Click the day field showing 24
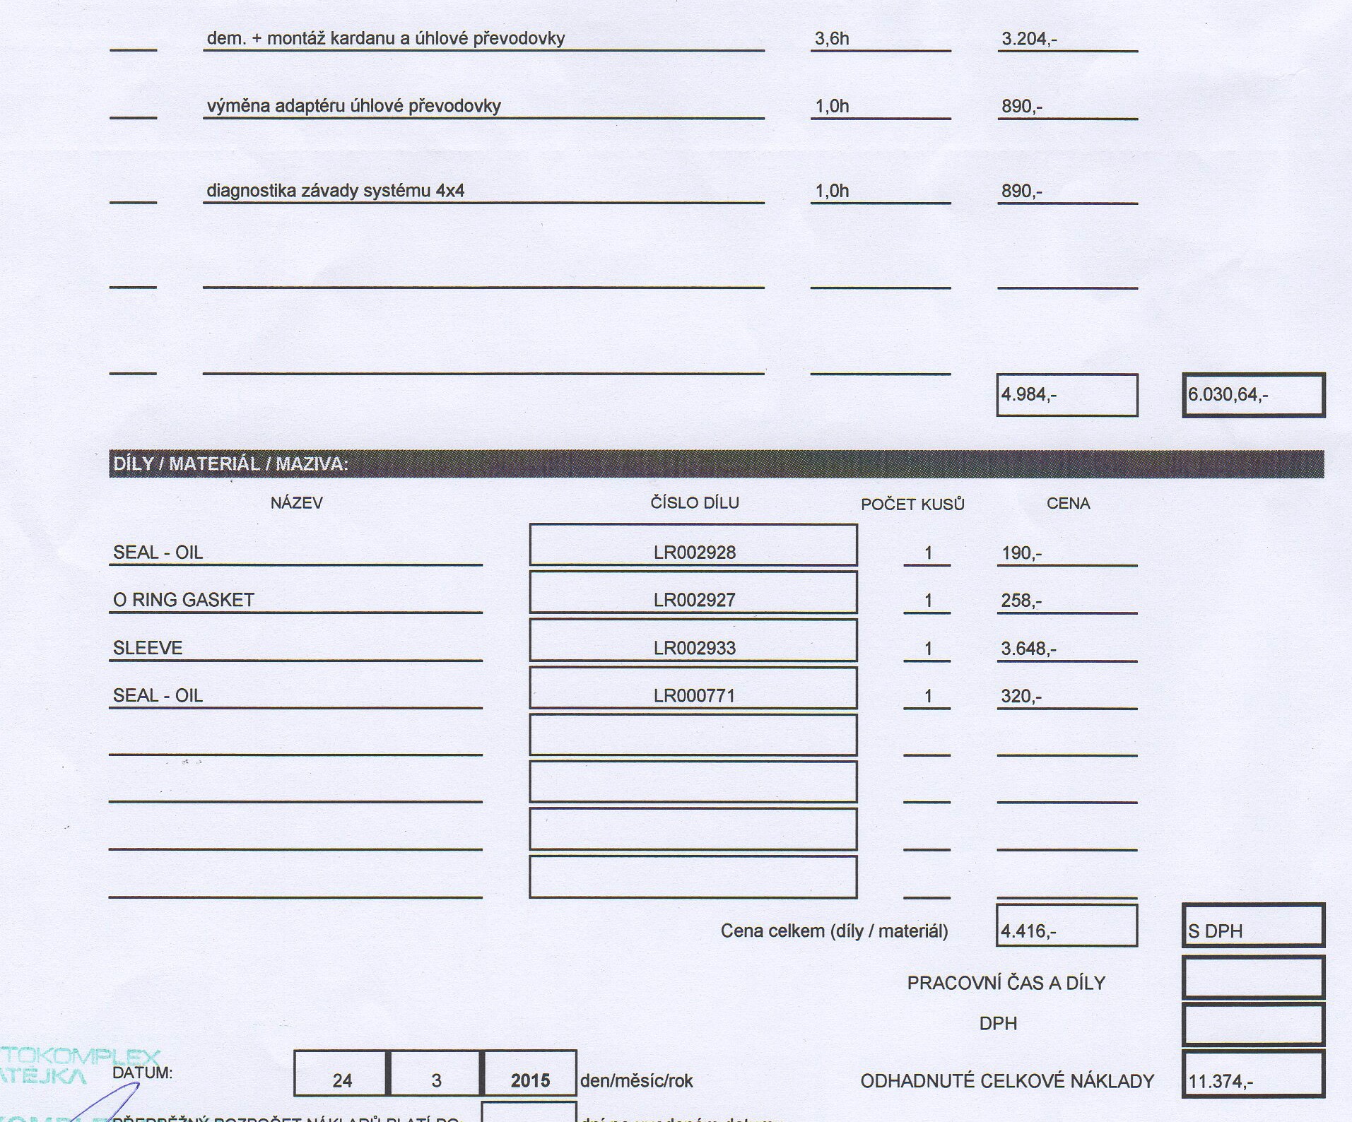The height and width of the screenshot is (1122, 1352). 341,1074
